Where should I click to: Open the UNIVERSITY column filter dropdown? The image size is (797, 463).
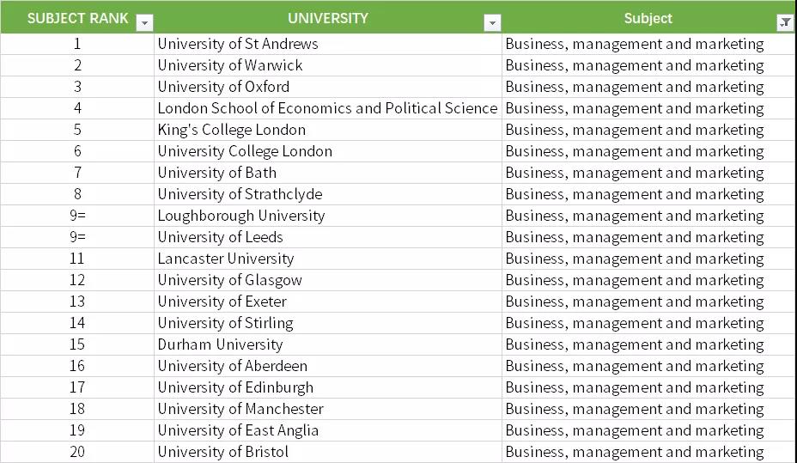coord(492,23)
